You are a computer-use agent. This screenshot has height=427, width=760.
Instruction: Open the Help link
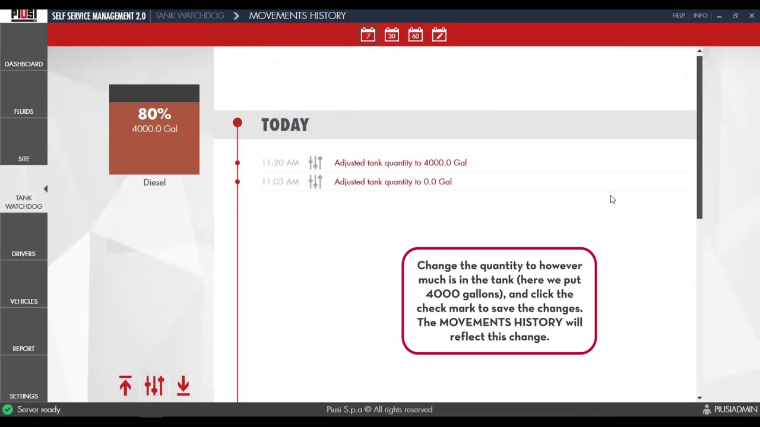(679, 15)
